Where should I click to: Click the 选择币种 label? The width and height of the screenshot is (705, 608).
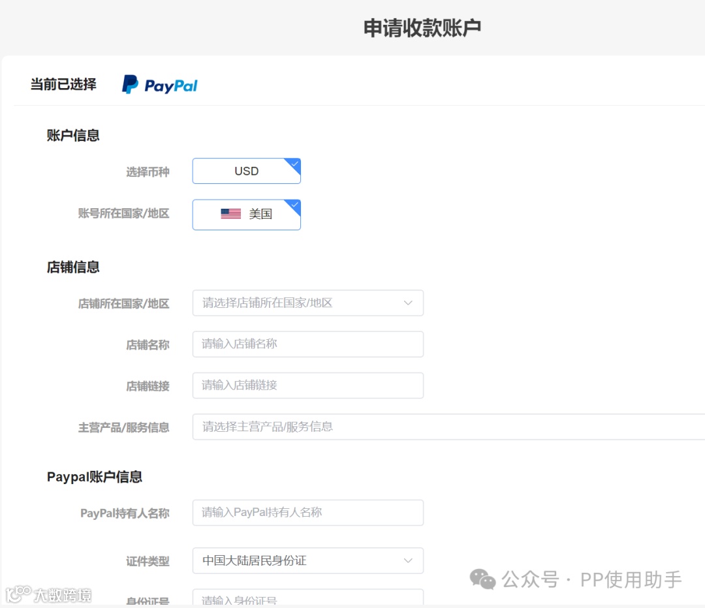click(148, 172)
